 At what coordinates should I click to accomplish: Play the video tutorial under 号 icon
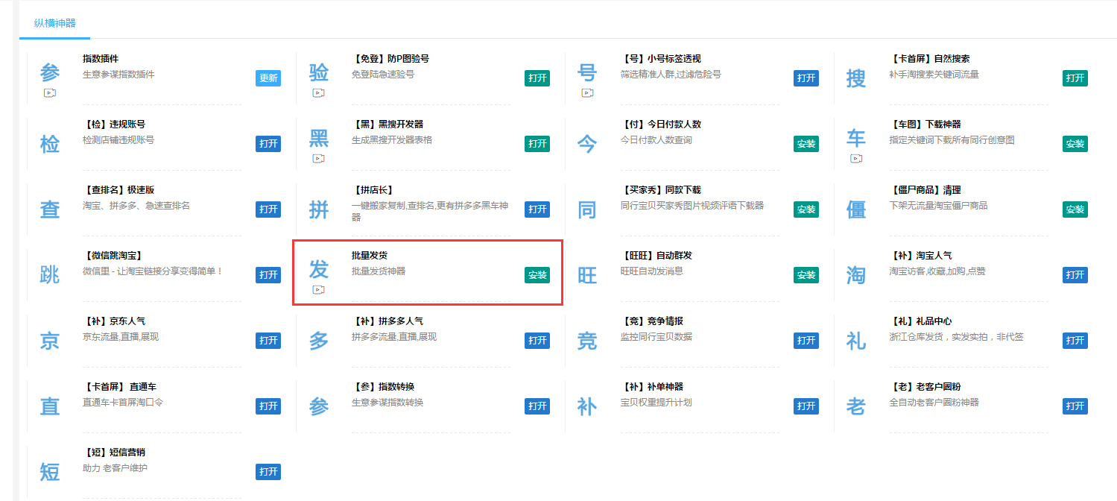pyautogui.click(x=587, y=93)
